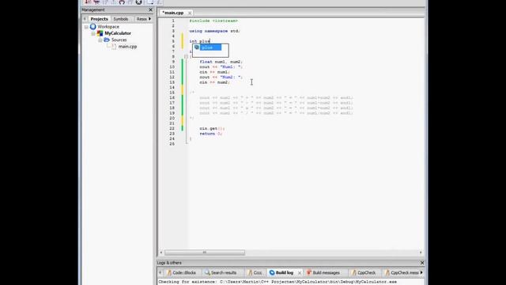The image size is (506, 285).
Task: Close the *main.cpp editor tab
Action: (190, 13)
